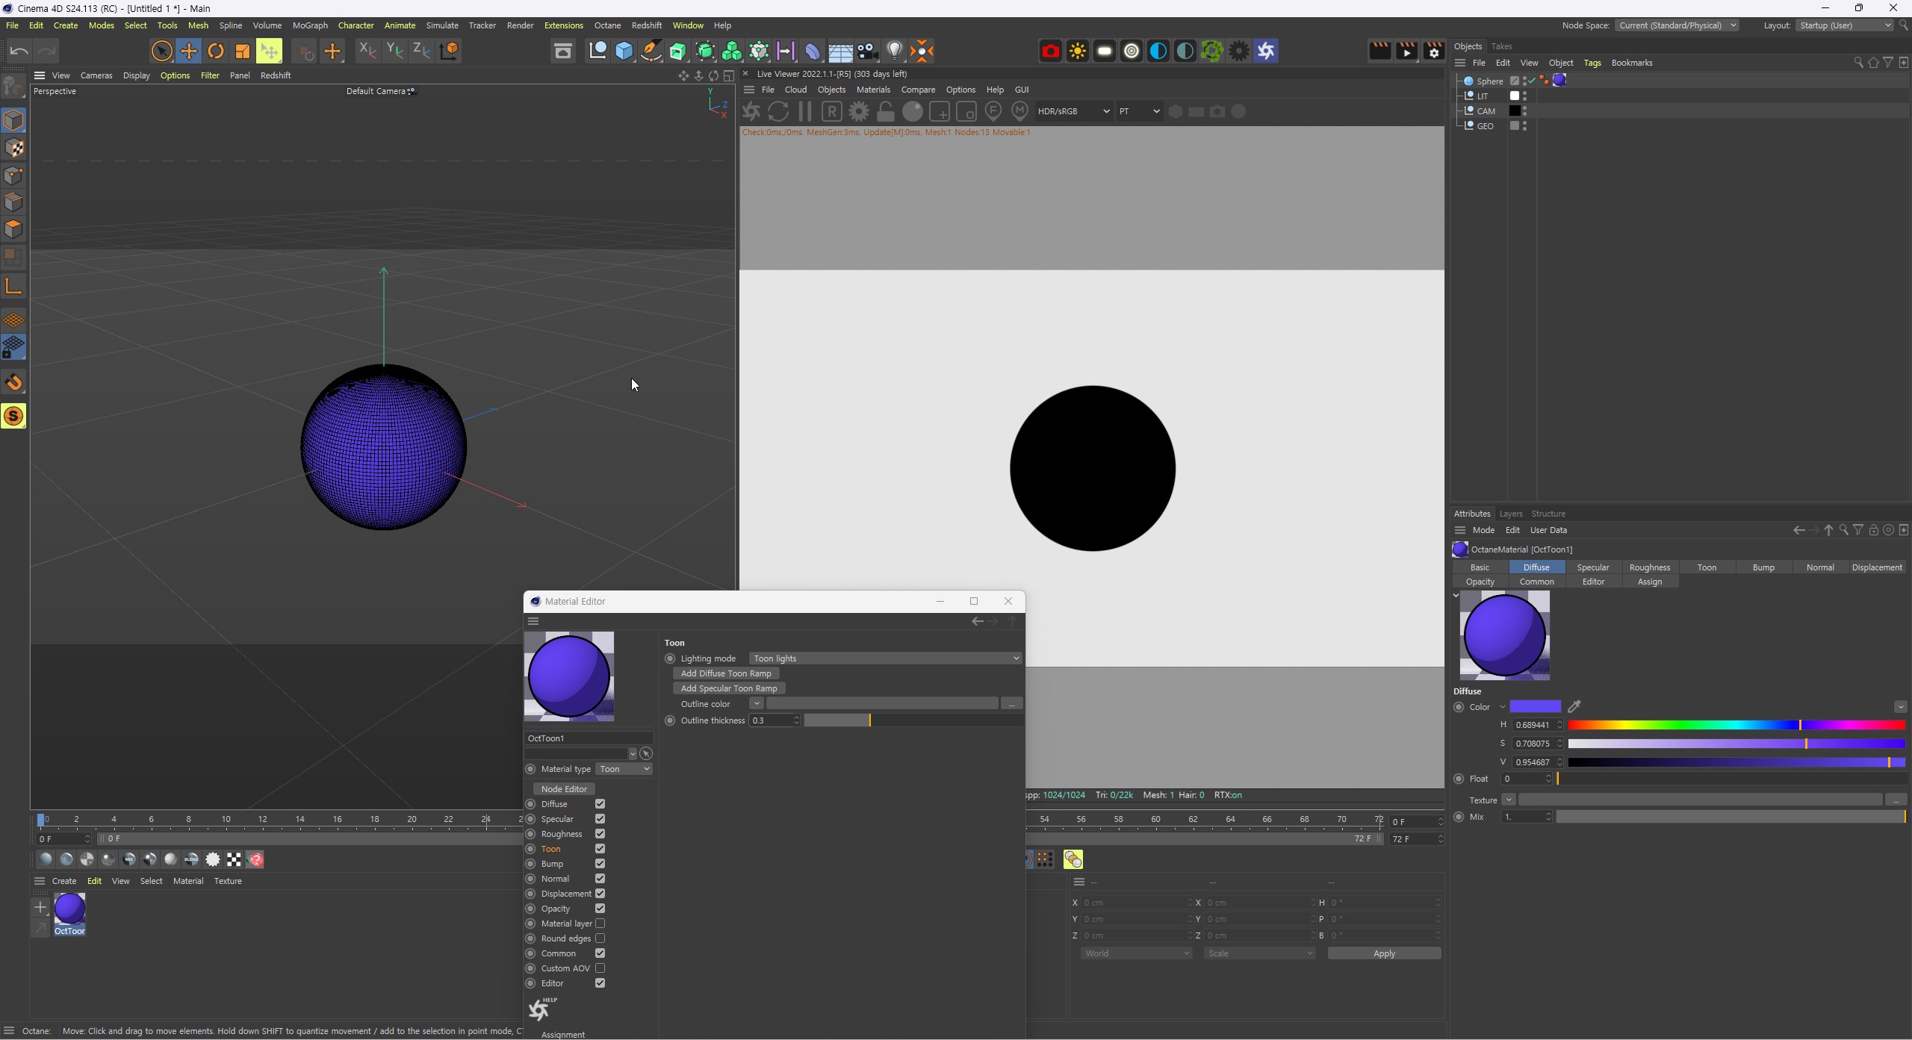The width and height of the screenshot is (1912, 1040).
Task: Click Add Diffuse Toon Ramp button
Action: (726, 673)
